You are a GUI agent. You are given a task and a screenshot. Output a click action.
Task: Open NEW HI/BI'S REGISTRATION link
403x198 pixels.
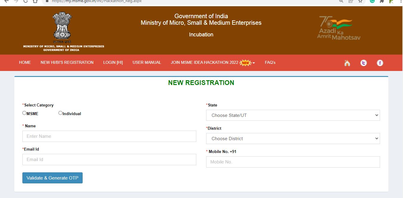67,63
